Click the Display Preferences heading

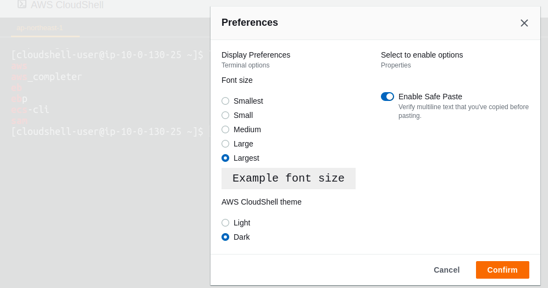[256, 55]
